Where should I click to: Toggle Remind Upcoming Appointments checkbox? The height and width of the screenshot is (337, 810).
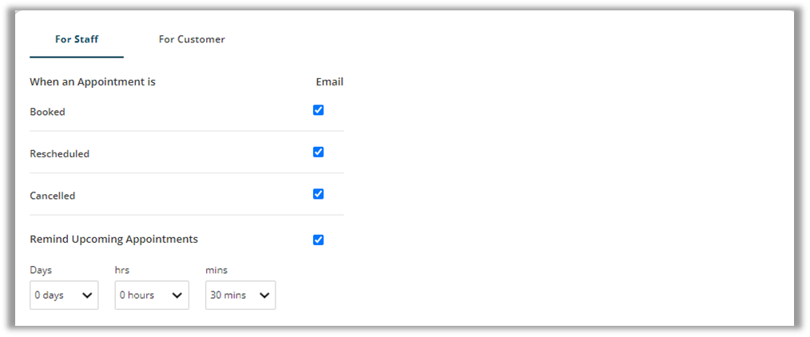pos(319,240)
